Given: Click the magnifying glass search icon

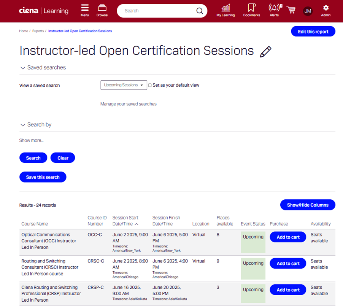Looking at the screenshot, I should (x=200, y=11).
